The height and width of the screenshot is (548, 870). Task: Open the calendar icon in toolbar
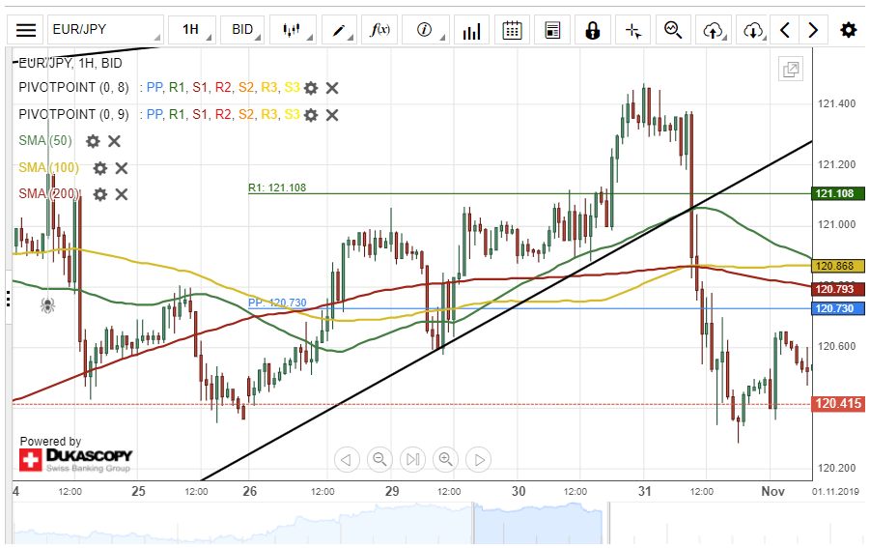[513, 30]
